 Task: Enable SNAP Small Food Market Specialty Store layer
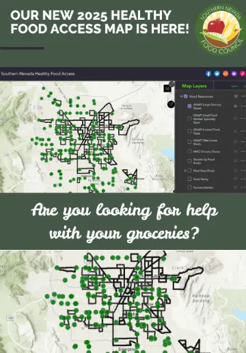tap(189, 118)
